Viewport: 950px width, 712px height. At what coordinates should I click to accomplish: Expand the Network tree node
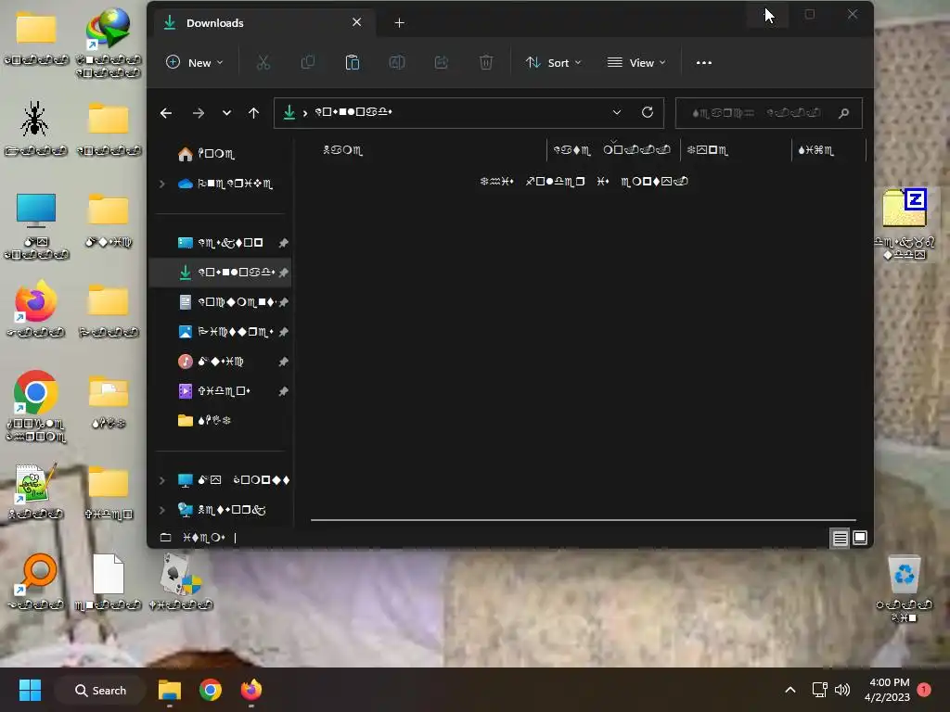[161, 510]
